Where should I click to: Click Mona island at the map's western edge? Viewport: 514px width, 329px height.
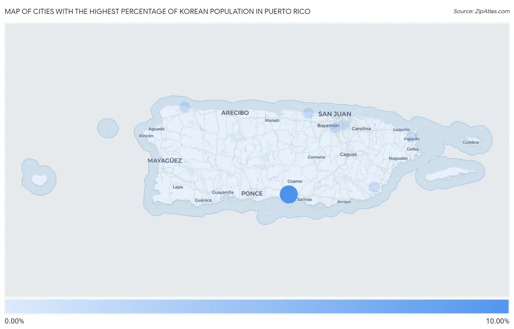pos(39,180)
